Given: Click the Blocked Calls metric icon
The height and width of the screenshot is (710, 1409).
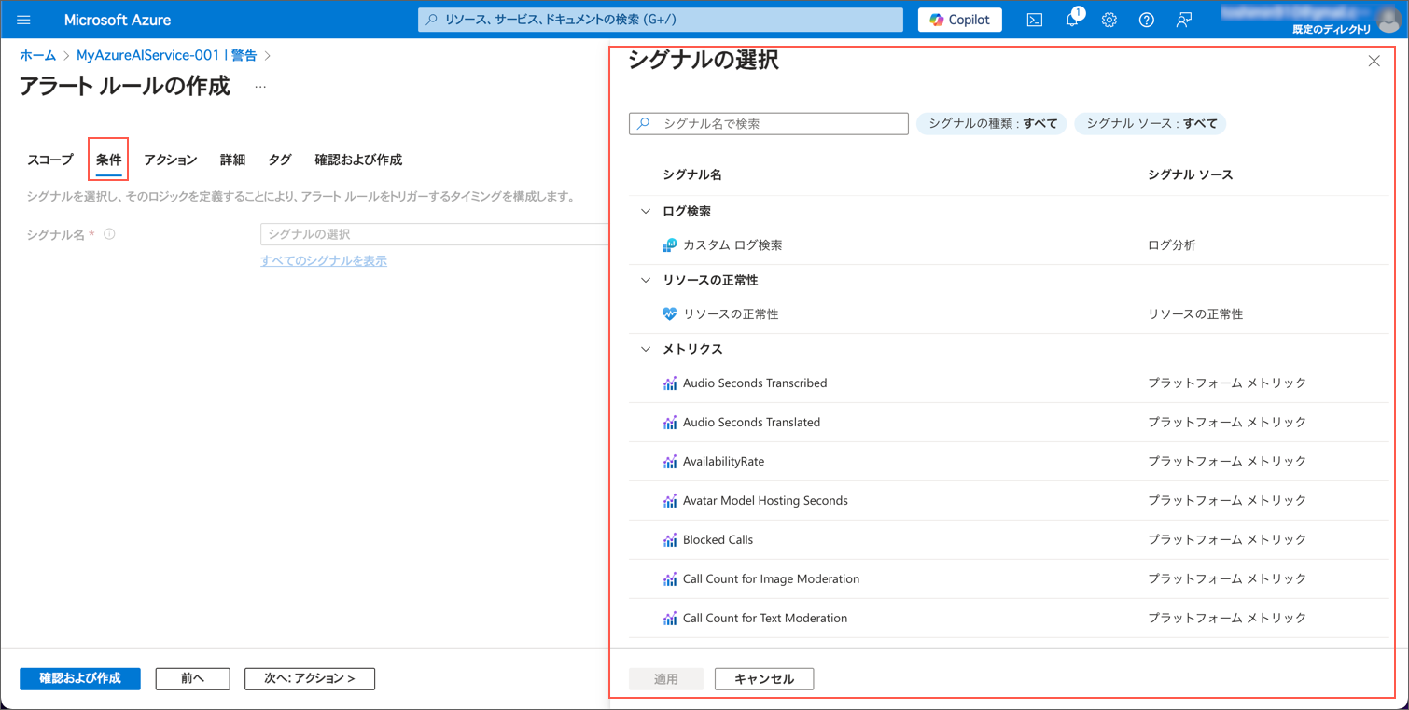Looking at the screenshot, I should pos(669,540).
